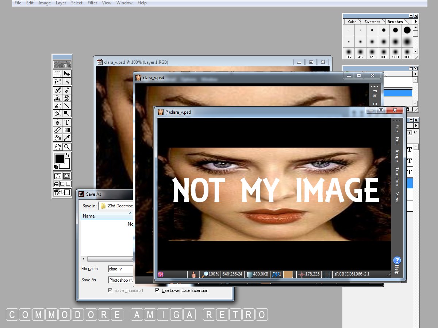
Task: Switch to Quick Mask mode
Action: (x=67, y=176)
